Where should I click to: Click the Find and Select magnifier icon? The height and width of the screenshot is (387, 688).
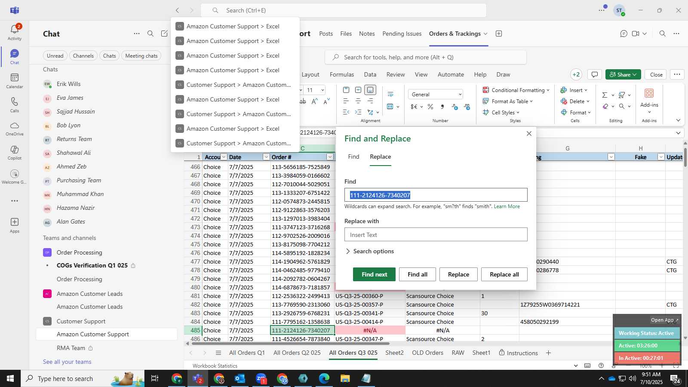pos(622,106)
